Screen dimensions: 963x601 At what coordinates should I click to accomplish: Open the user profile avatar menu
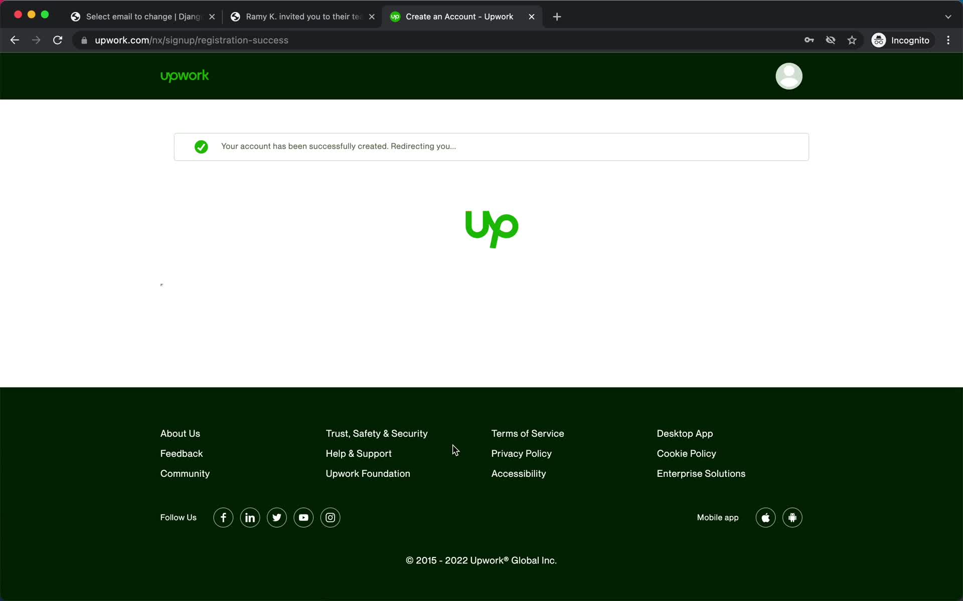(788, 76)
